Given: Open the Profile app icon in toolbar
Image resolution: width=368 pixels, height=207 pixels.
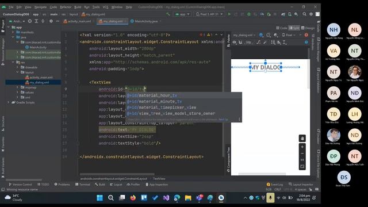Looking at the screenshot, I should (x=262, y=14).
